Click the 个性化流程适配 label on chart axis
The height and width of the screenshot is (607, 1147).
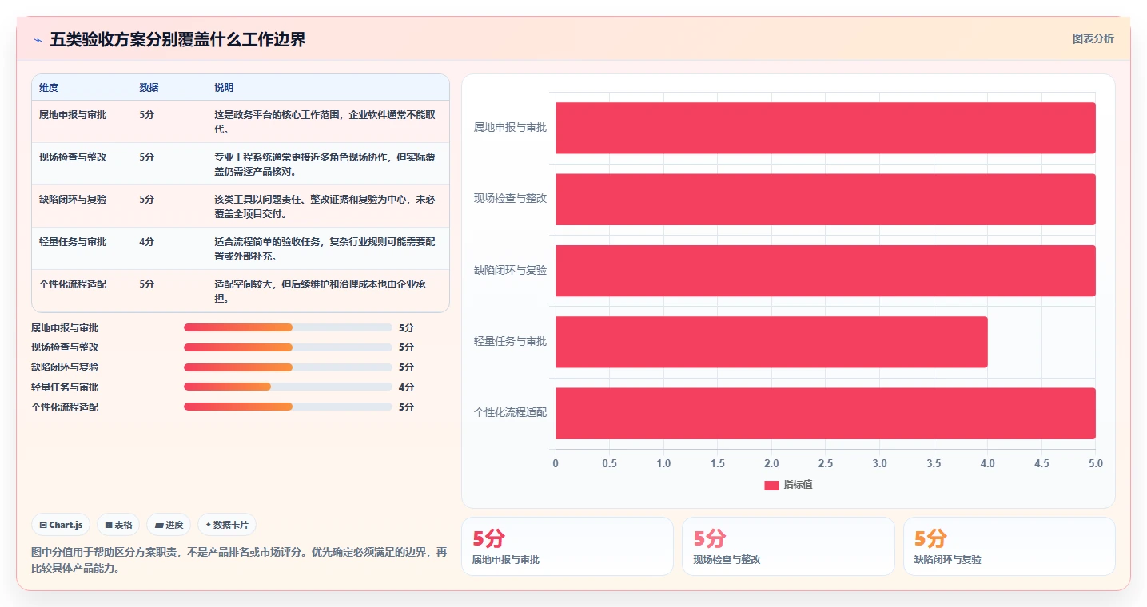tap(510, 413)
